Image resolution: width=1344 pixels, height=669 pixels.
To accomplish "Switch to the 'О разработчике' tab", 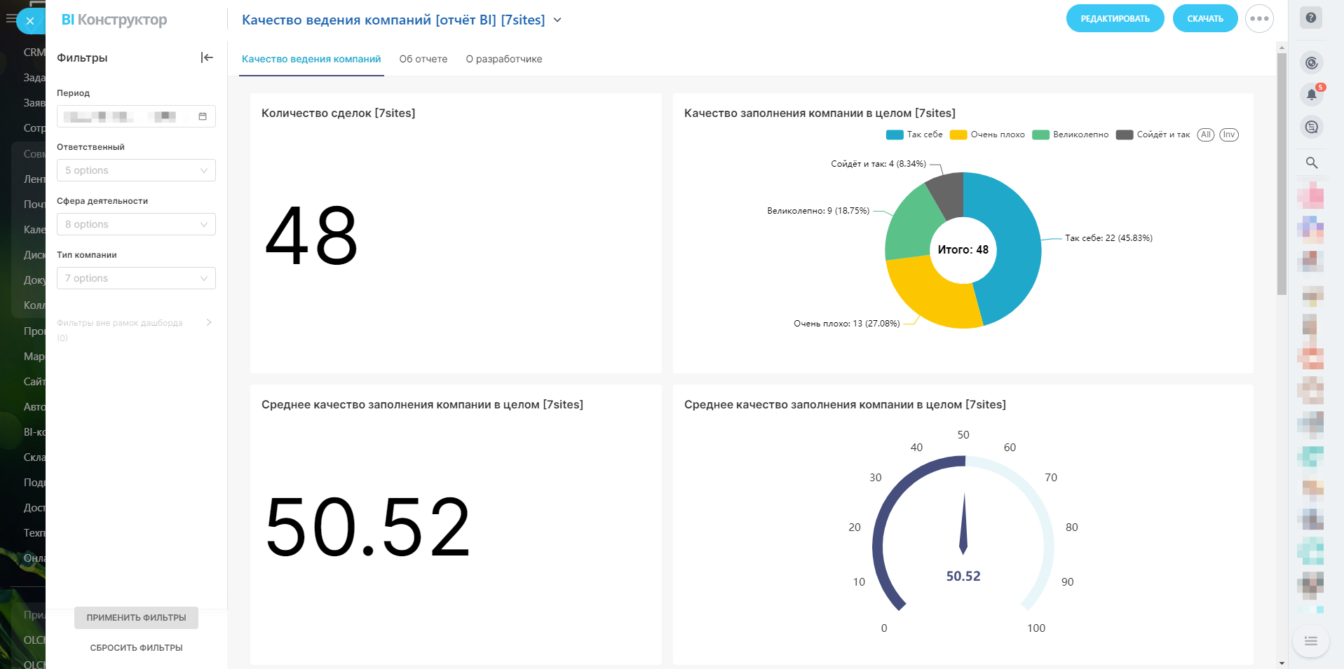I will pos(503,59).
